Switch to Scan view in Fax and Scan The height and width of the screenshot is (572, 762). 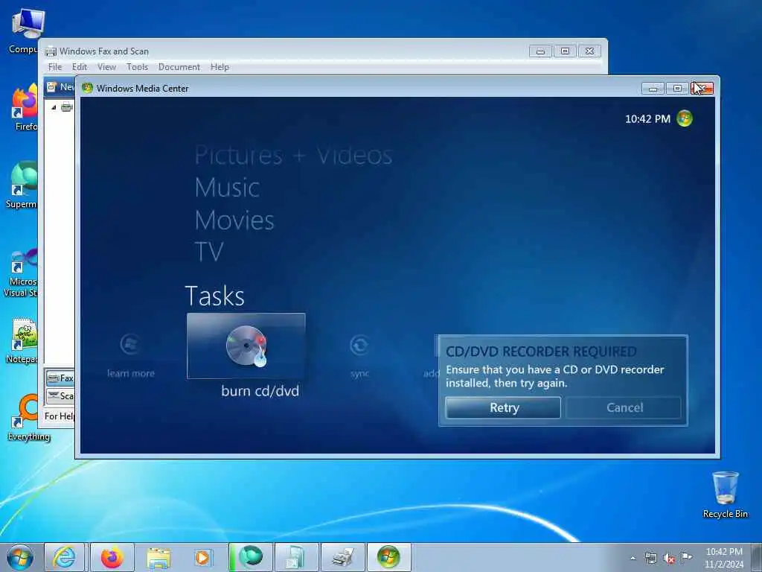[60, 396]
